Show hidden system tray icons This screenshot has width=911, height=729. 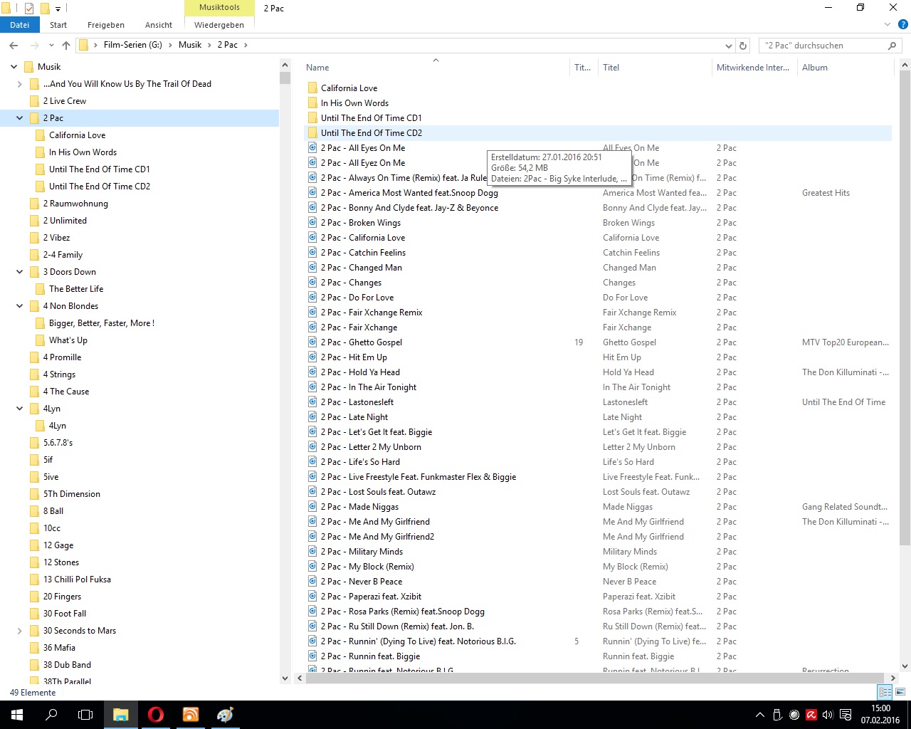759,715
